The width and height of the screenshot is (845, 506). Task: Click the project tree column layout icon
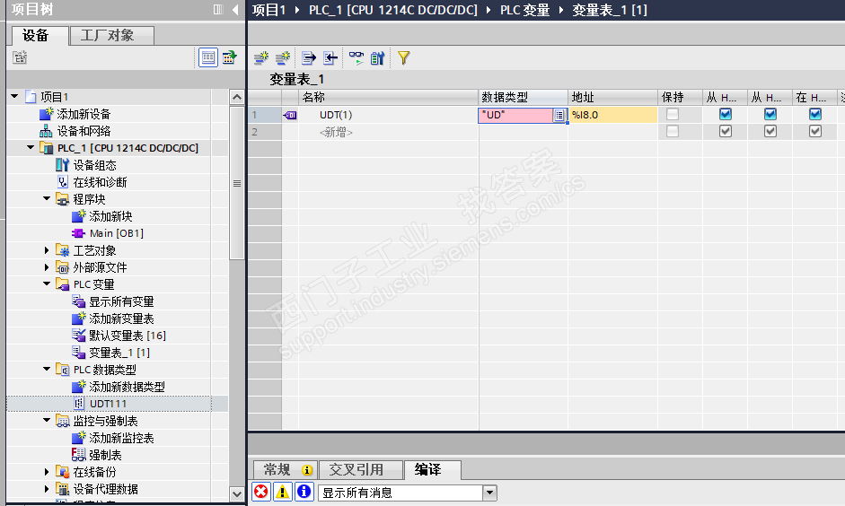click(218, 9)
